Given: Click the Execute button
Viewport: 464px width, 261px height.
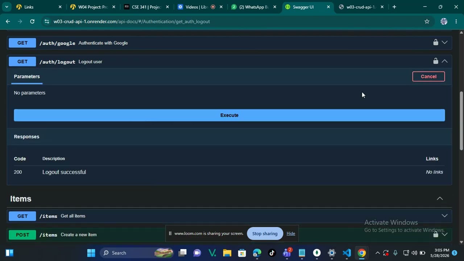Looking at the screenshot, I should tap(229, 115).
